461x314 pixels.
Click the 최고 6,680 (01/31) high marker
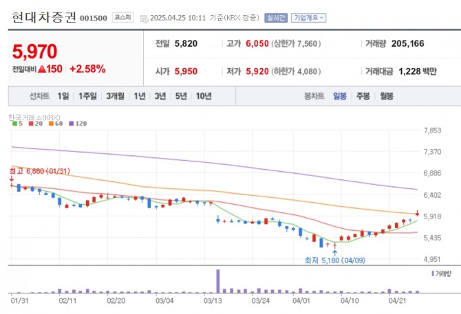click(40, 171)
